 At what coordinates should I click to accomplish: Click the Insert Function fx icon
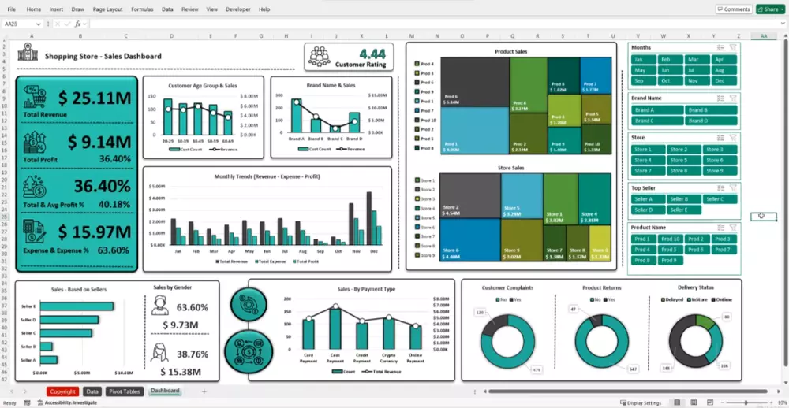click(x=78, y=24)
